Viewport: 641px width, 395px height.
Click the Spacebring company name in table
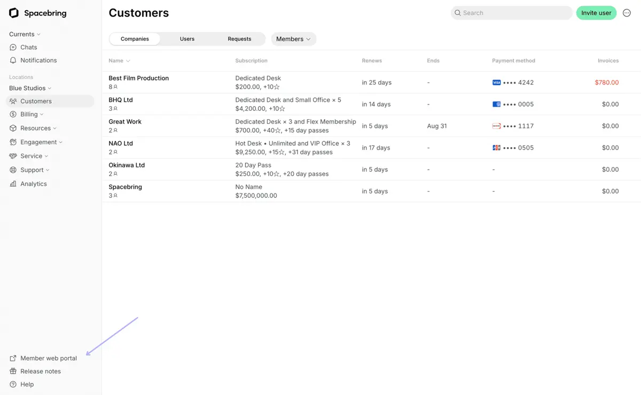(x=125, y=187)
